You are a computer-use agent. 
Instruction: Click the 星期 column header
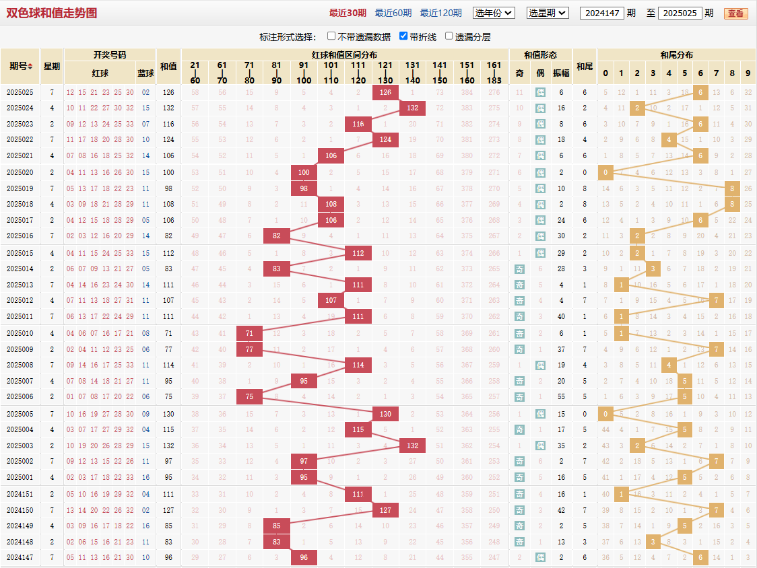[x=52, y=67]
